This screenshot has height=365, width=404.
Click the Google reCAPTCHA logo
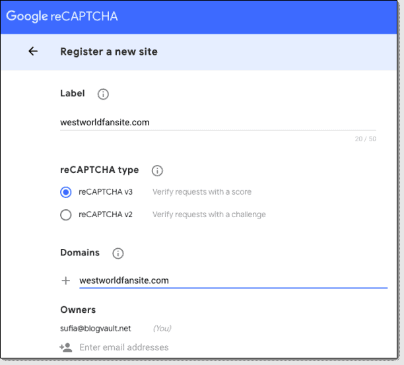(62, 17)
